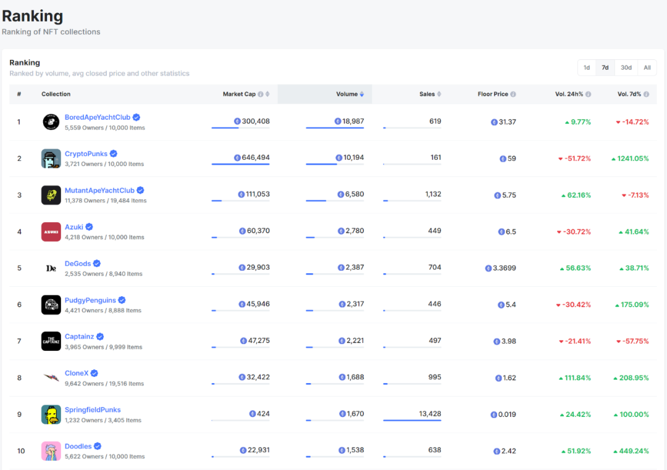
Task: Click verified badge next to CloneX
Action: point(94,373)
